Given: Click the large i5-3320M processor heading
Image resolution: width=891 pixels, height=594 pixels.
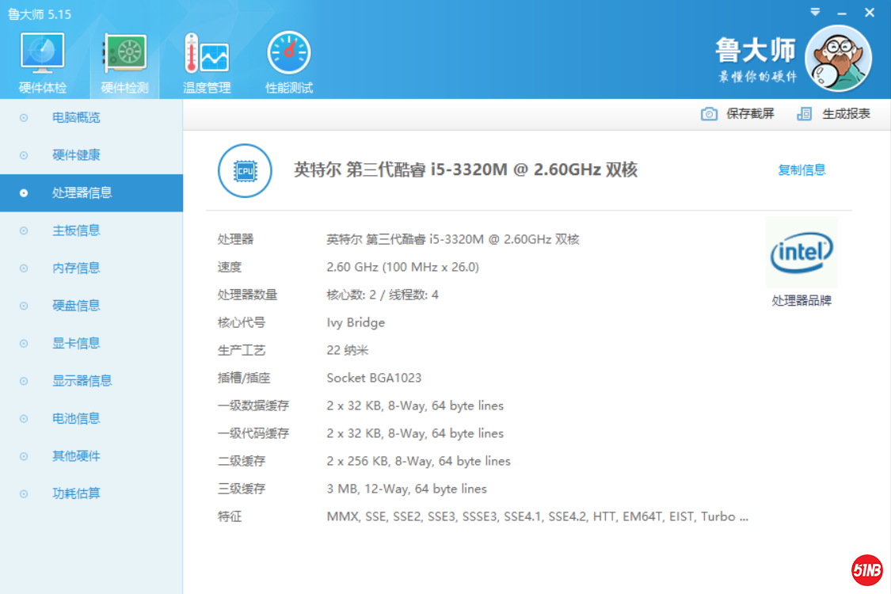Looking at the screenshot, I should pyautogui.click(x=466, y=169).
